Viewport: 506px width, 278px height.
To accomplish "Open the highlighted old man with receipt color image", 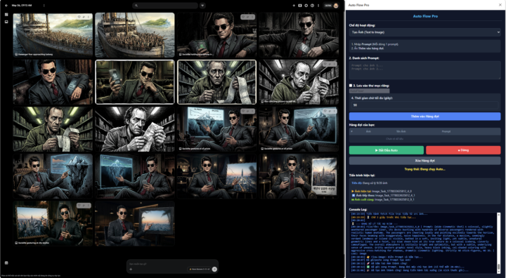I will coord(217,82).
